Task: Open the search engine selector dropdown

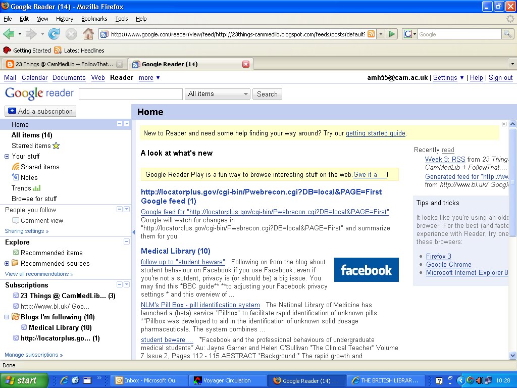Action: (x=410, y=34)
